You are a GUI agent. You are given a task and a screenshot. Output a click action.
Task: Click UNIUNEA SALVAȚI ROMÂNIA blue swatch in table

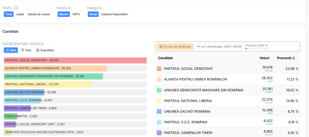[x=159, y=111]
